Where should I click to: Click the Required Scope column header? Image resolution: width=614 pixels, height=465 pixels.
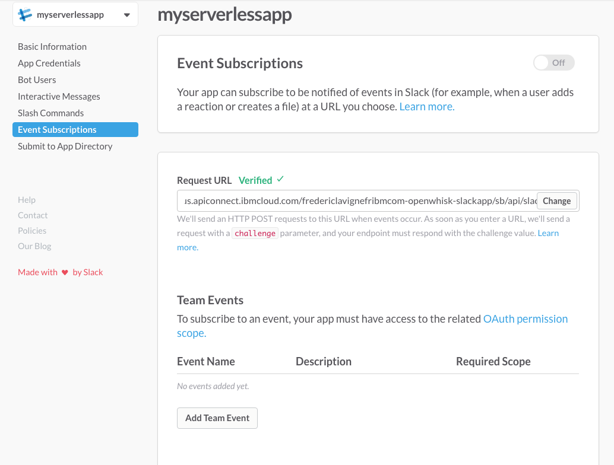[x=493, y=361]
